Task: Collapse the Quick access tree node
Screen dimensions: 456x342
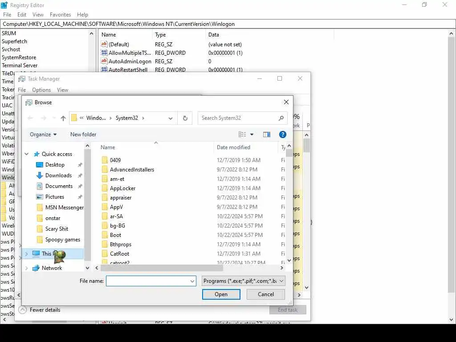Action: 26,154
